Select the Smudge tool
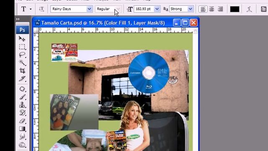Screen dimensions: 268x151 click(x=22, y=137)
